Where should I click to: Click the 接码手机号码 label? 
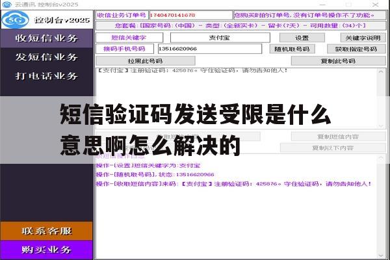click(125, 49)
